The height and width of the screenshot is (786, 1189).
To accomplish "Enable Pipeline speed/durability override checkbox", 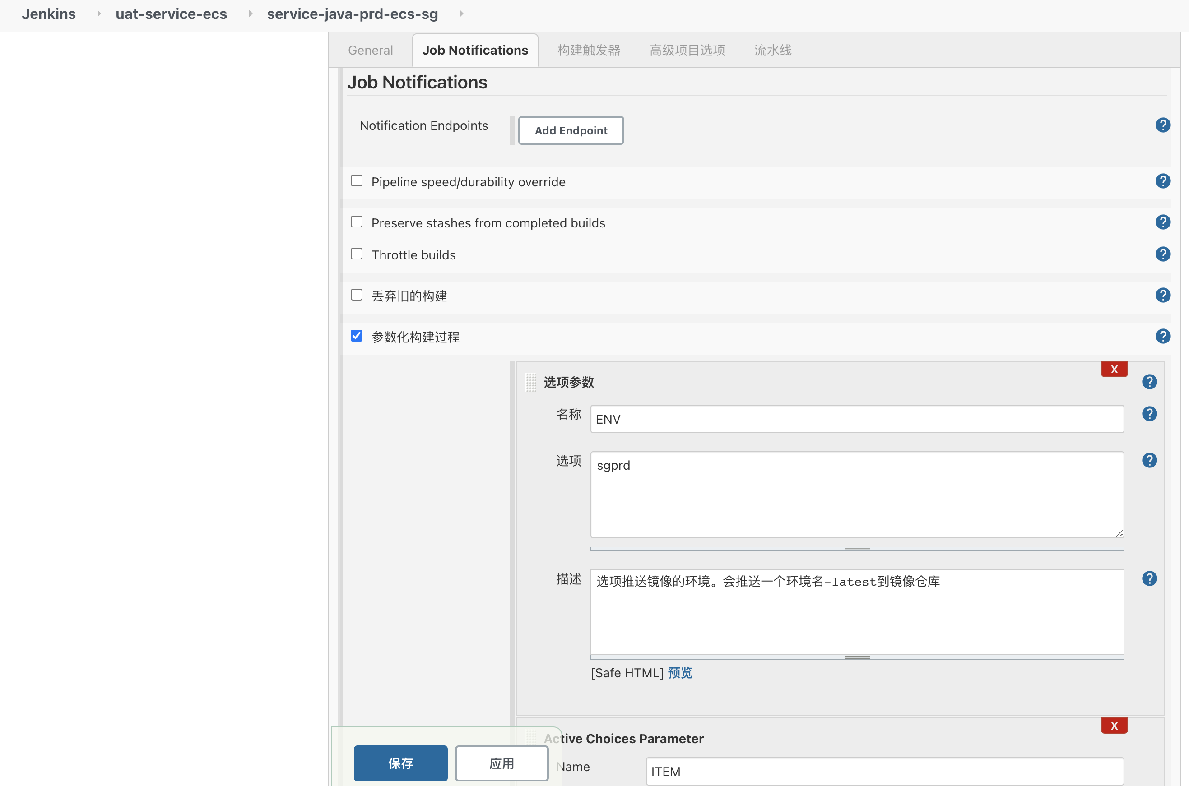I will pos(357,181).
